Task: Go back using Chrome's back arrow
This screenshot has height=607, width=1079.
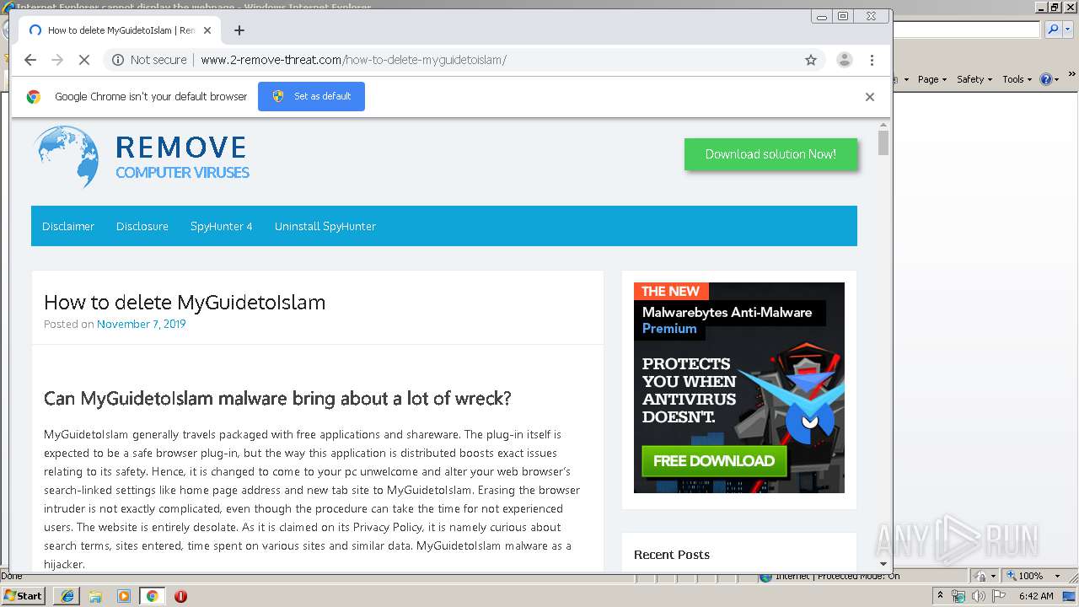Action: (30, 60)
